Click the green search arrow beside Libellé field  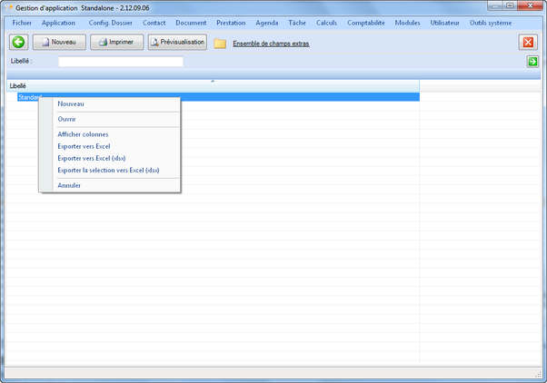click(x=532, y=62)
